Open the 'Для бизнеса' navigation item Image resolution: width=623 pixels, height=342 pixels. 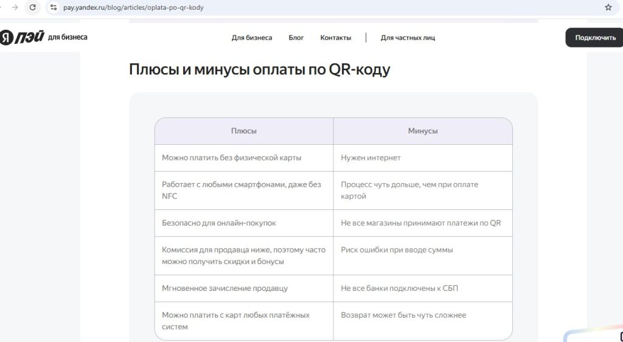[252, 38]
